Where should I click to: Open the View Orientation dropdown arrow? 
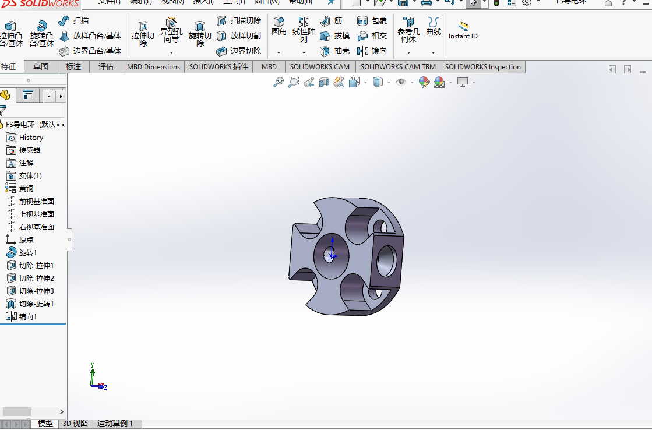[x=365, y=82]
